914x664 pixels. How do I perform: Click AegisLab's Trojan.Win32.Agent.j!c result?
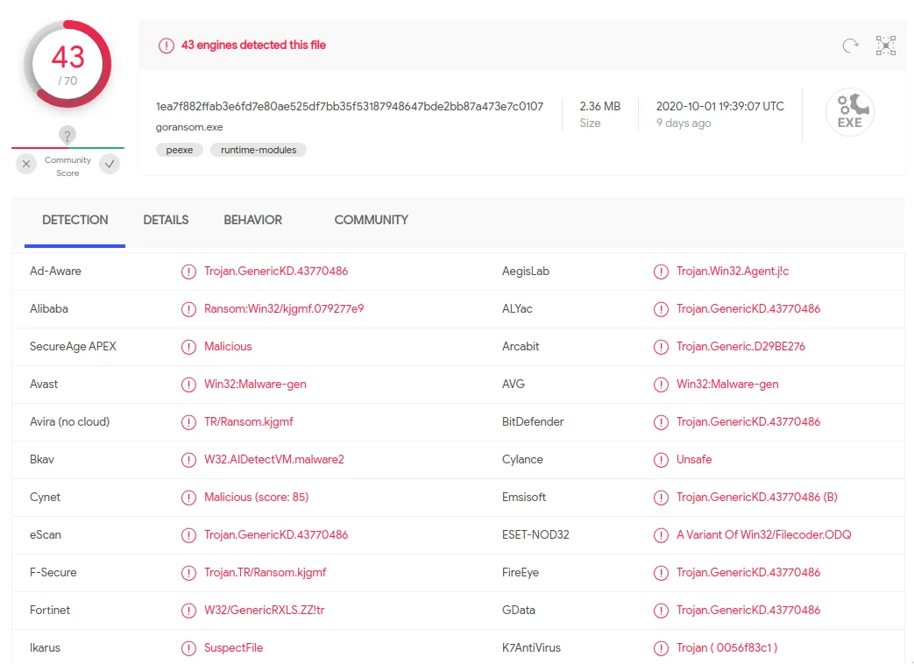732,271
